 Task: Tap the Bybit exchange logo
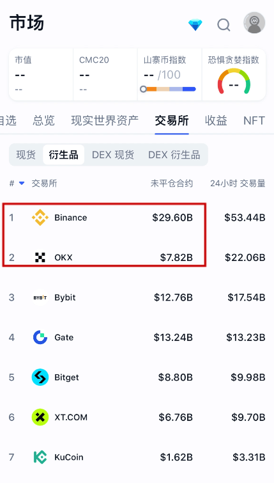(40, 297)
